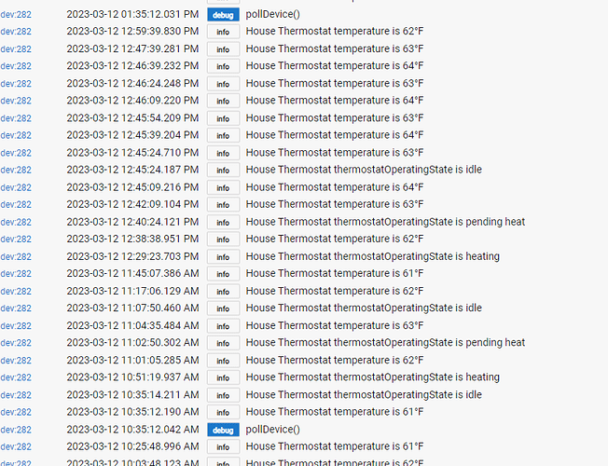Click info badge at 12:46:39.232 PM
Screen dimensions: 608x466
[x=223, y=66]
